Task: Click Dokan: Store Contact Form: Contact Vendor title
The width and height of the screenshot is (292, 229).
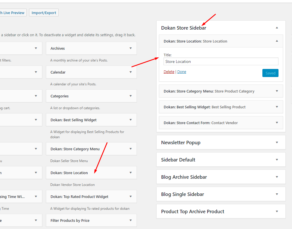Action: click(x=201, y=123)
